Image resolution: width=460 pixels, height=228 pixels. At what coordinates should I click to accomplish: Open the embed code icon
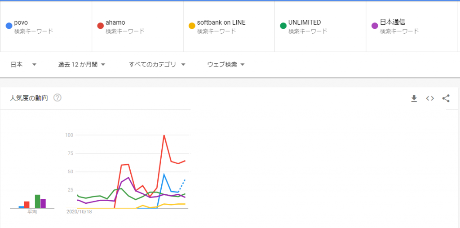tap(430, 98)
